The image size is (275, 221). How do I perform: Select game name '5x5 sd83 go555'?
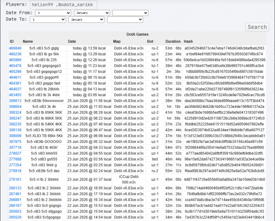44,159
